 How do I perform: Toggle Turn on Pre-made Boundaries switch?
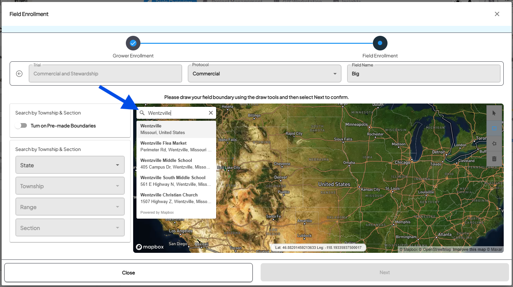[x=21, y=126]
